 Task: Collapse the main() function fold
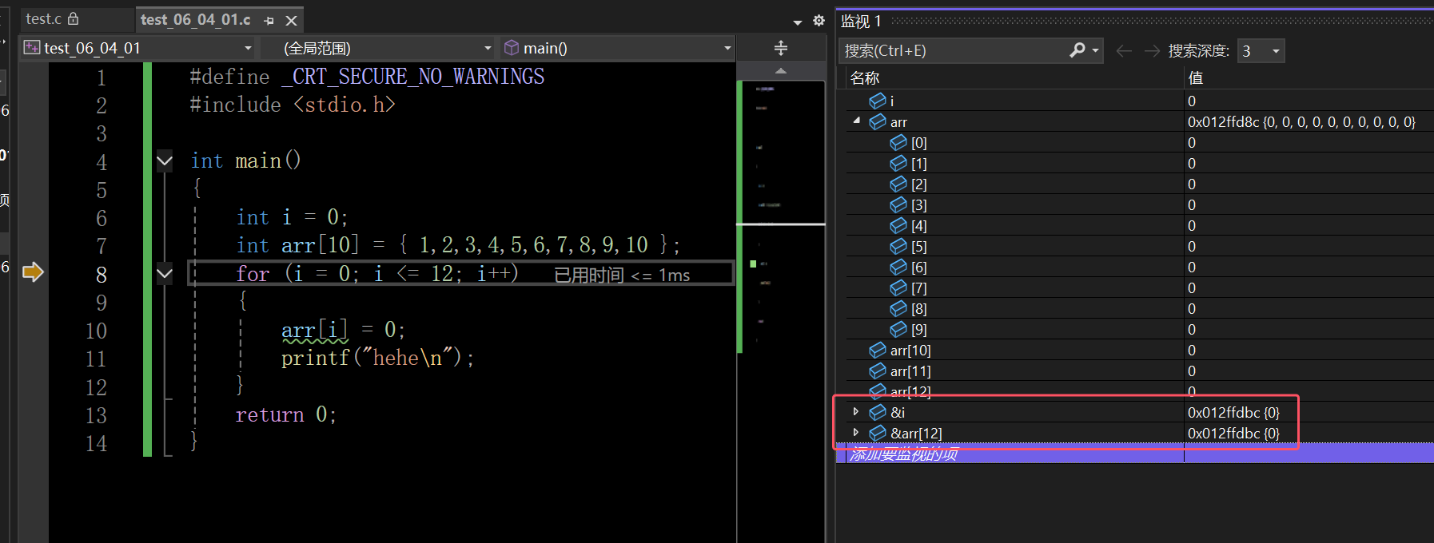pos(165,161)
